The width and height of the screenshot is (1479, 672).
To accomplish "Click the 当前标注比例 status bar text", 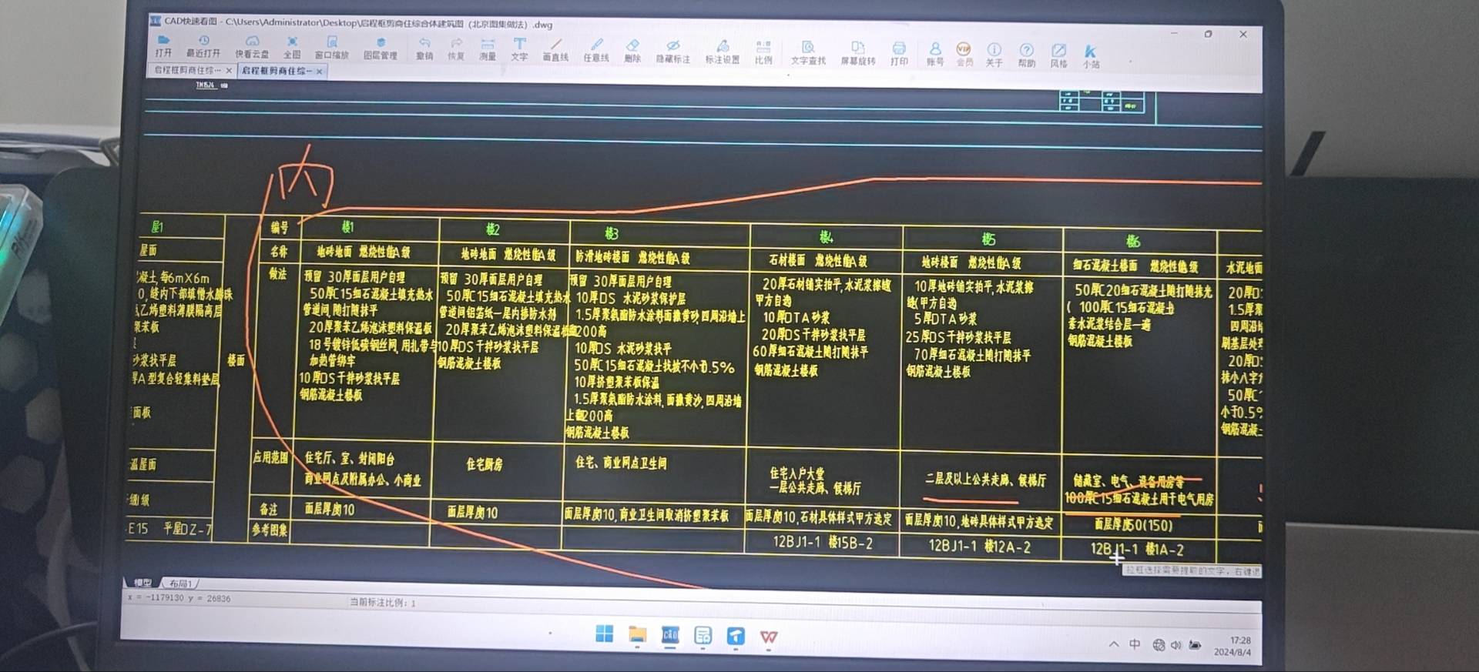I will (x=383, y=603).
